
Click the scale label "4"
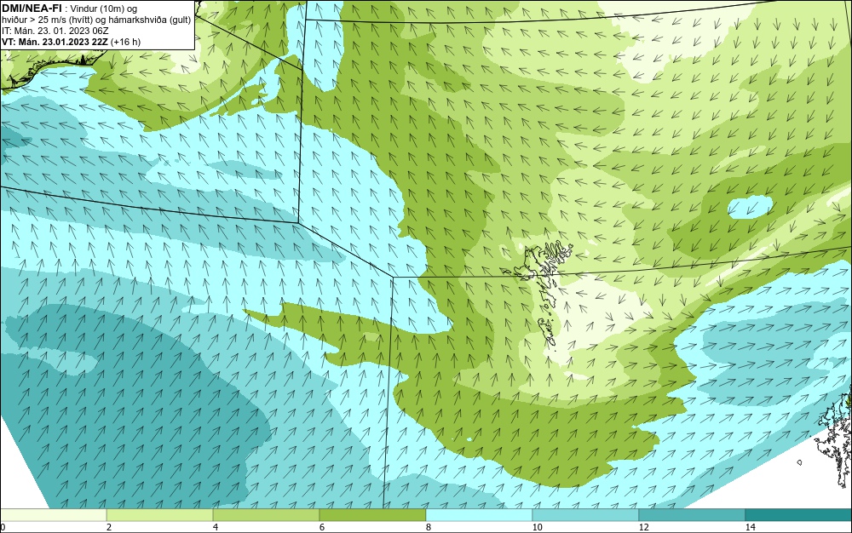tap(216, 527)
